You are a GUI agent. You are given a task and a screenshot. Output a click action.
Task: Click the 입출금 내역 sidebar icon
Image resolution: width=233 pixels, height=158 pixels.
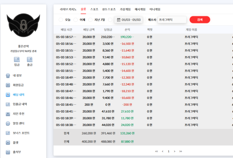tap(8, 104)
